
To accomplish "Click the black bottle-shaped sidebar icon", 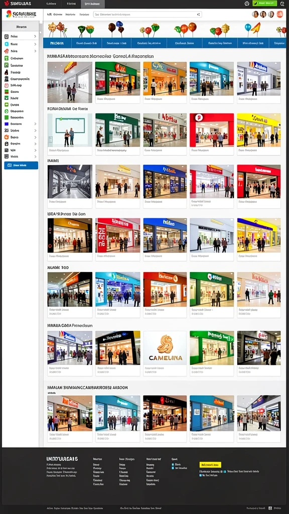I will [6, 72].
